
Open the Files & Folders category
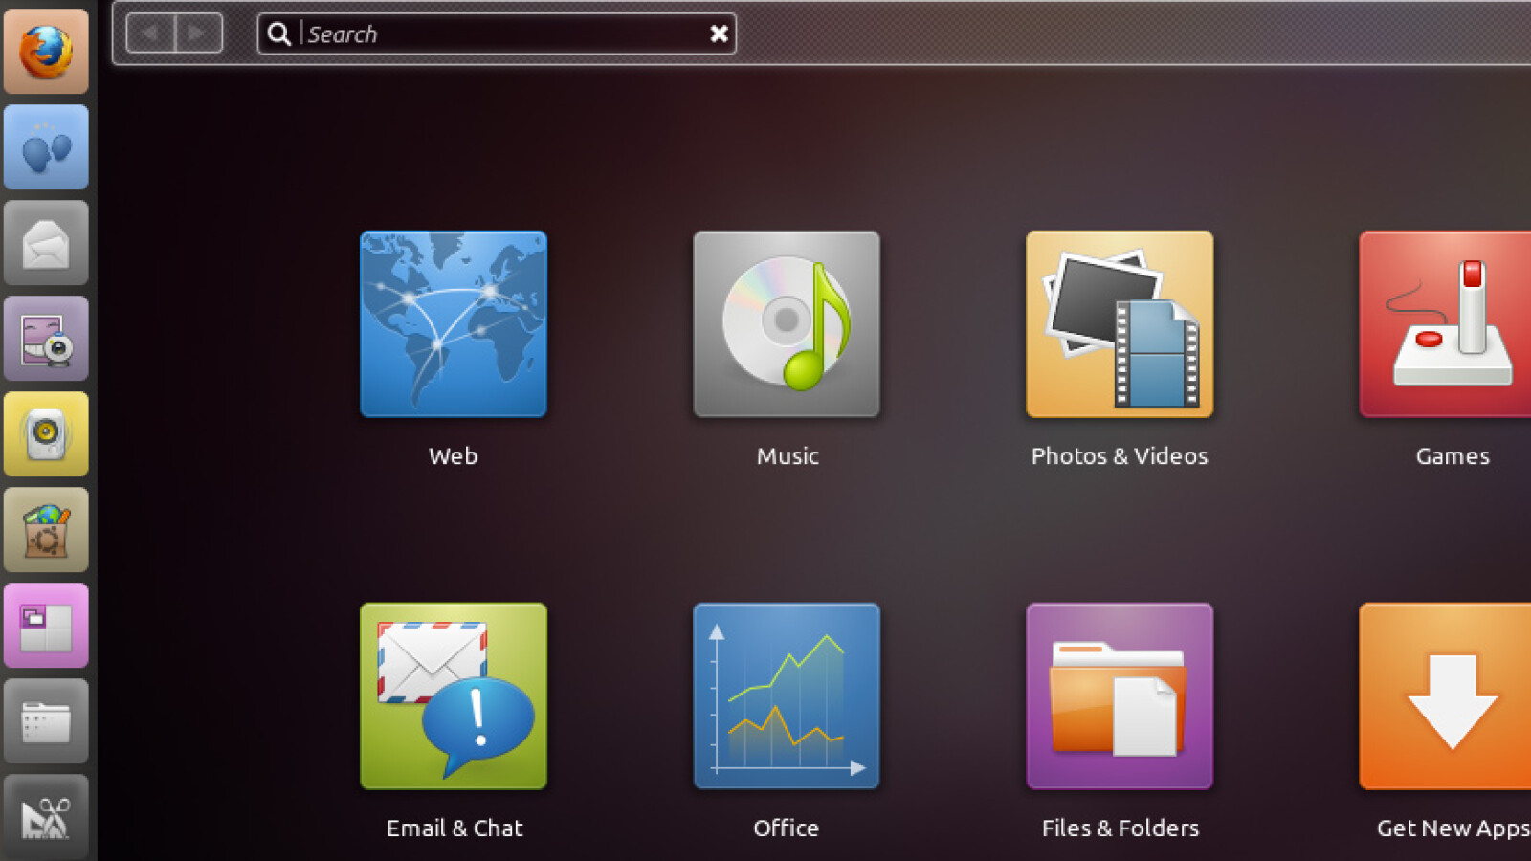1120,696
